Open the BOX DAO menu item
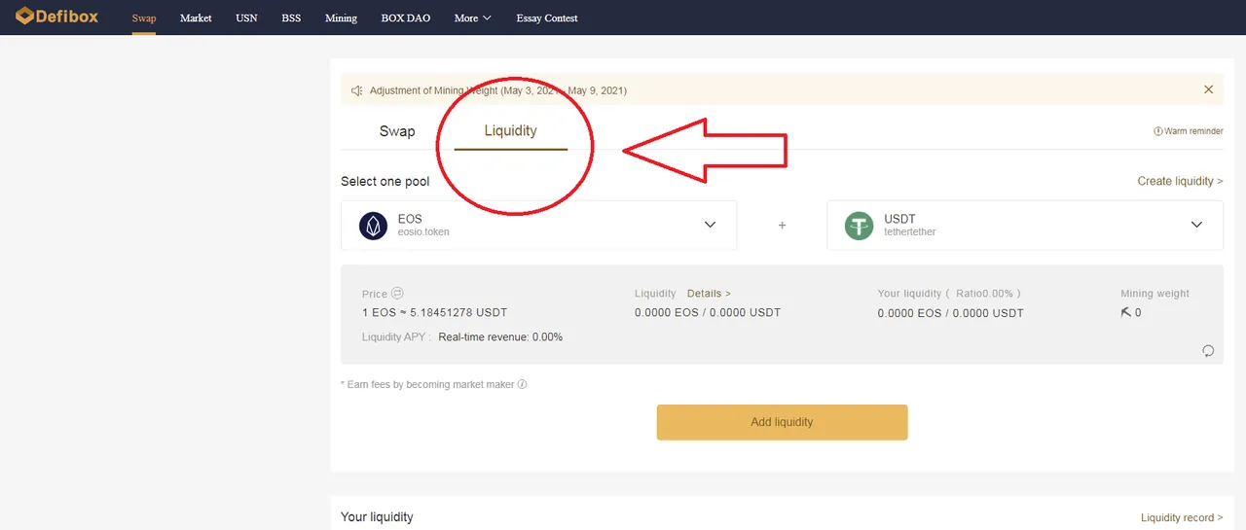This screenshot has height=530, width=1246. point(406,18)
